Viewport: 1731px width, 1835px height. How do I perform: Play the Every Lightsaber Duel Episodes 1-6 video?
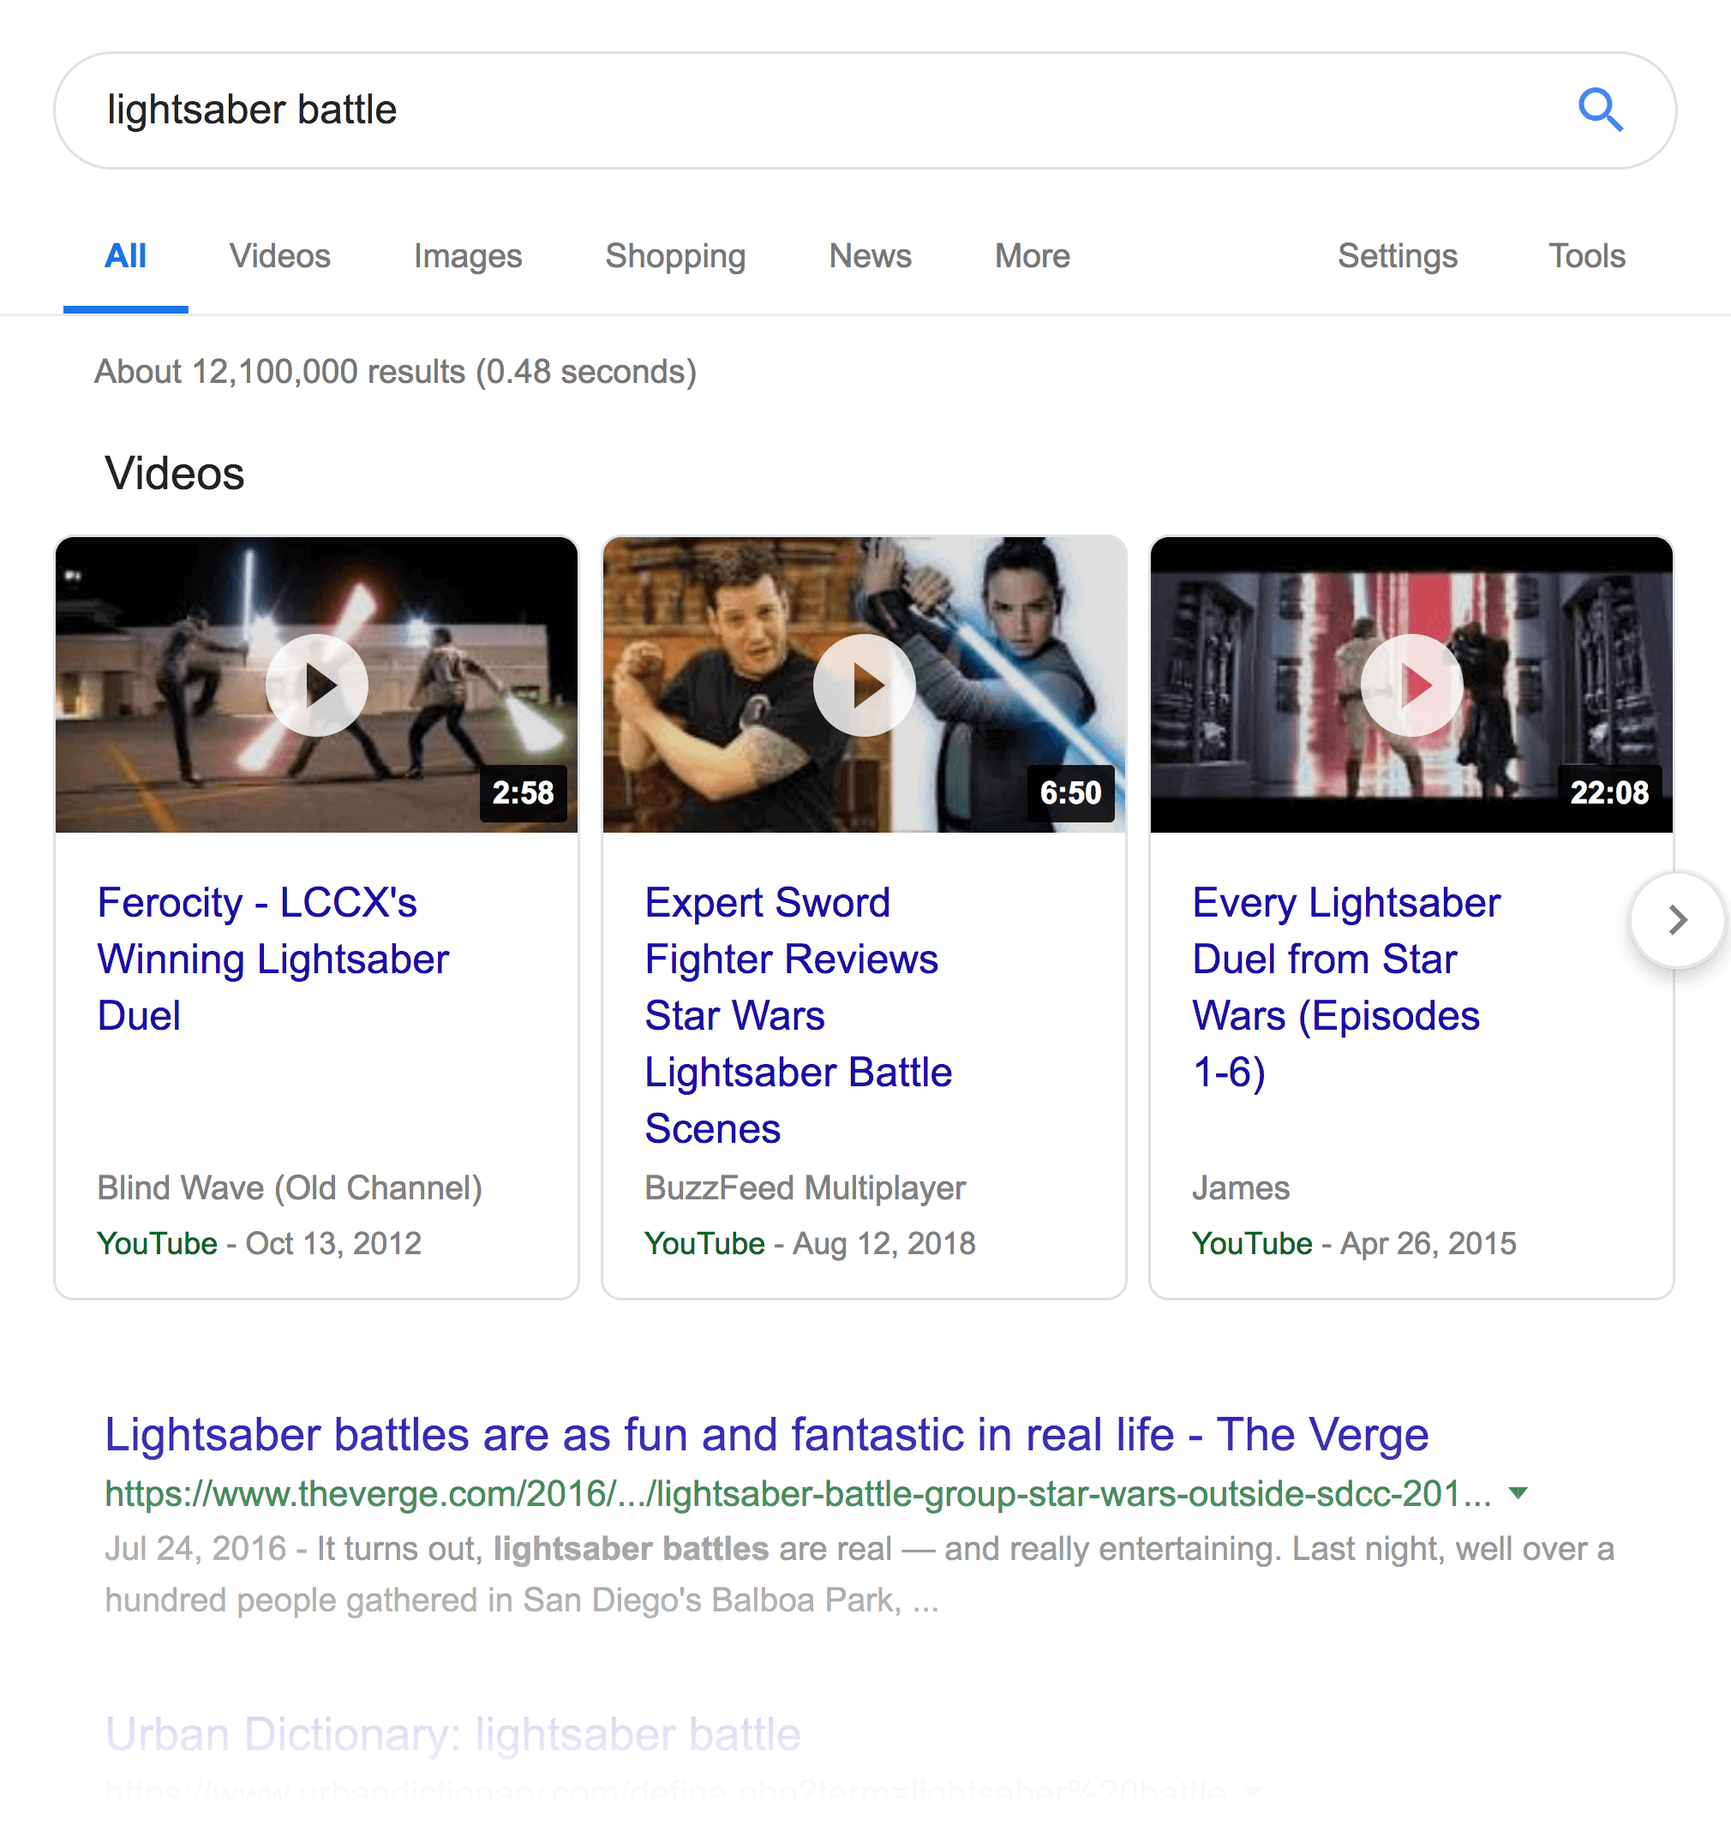point(1411,684)
